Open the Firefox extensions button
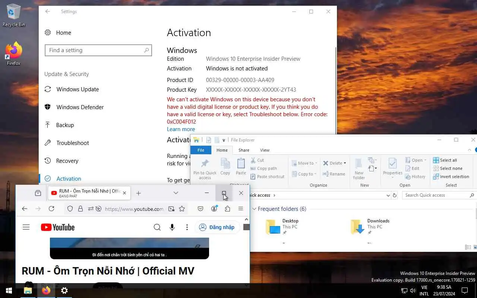Screen dimensions: 477x298 227,209
